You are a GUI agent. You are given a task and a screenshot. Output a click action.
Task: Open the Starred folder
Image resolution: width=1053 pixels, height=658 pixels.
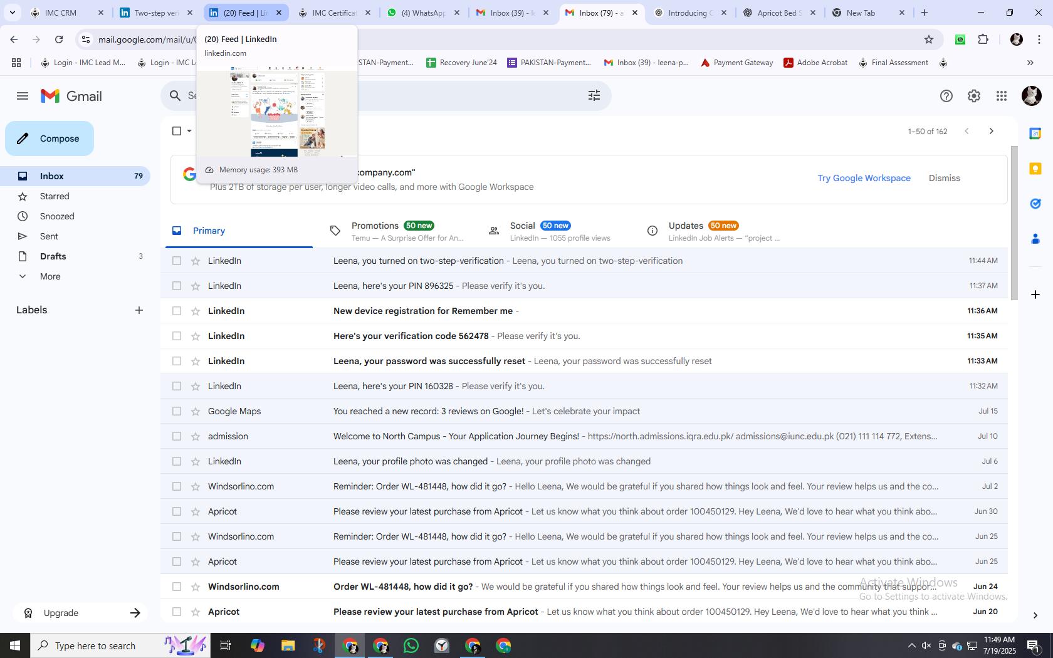(75, 196)
